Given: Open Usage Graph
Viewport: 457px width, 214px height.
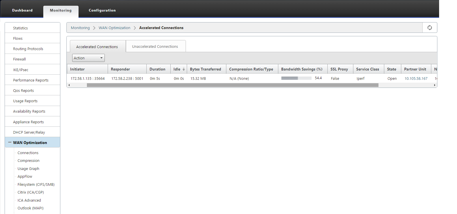Looking at the screenshot, I should (28, 168).
